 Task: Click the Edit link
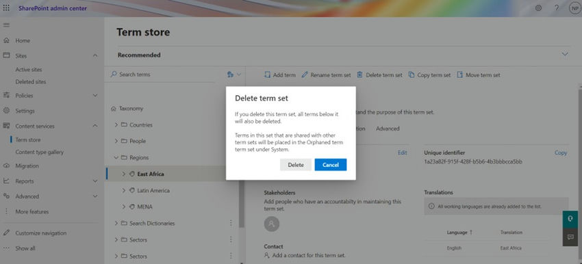point(403,153)
